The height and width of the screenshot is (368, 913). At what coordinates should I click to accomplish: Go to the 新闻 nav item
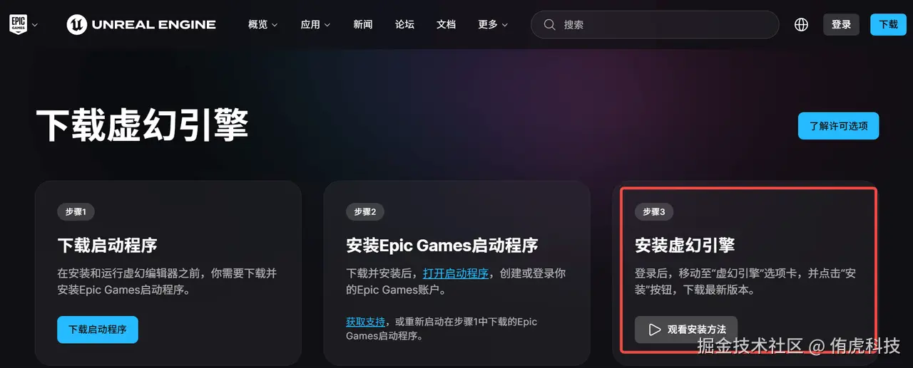(363, 24)
